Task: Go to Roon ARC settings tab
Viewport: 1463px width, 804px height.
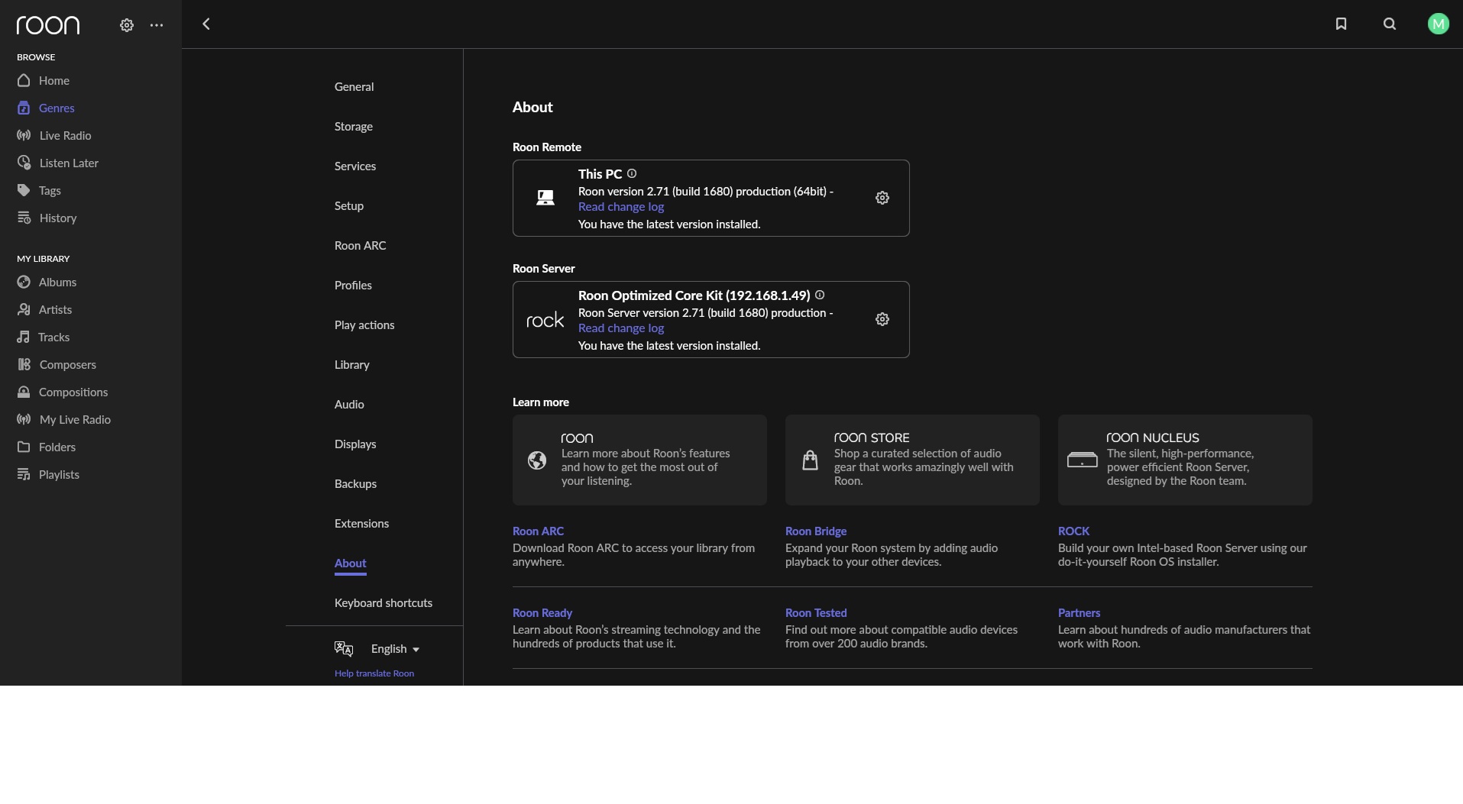Action: pyautogui.click(x=361, y=246)
